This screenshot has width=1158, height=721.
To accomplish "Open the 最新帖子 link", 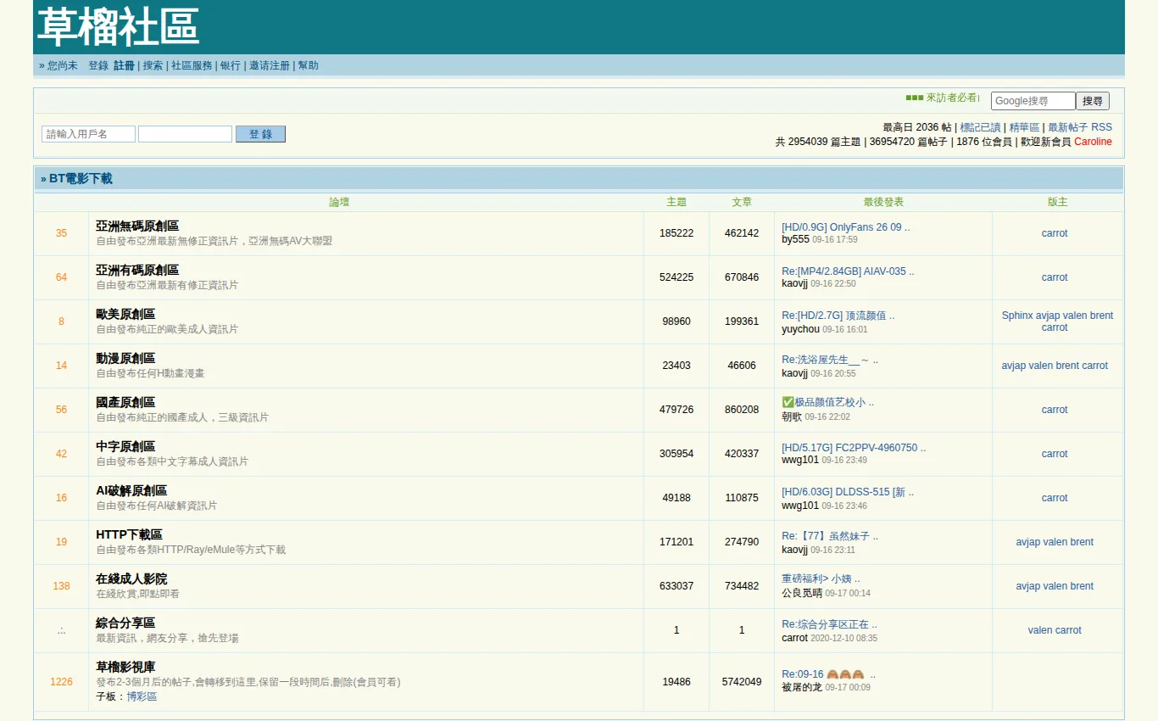I will [1068, 127].
